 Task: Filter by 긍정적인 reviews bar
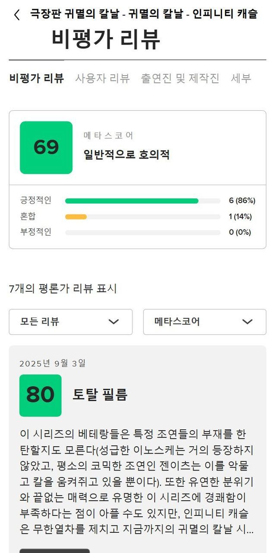(142, 201)
